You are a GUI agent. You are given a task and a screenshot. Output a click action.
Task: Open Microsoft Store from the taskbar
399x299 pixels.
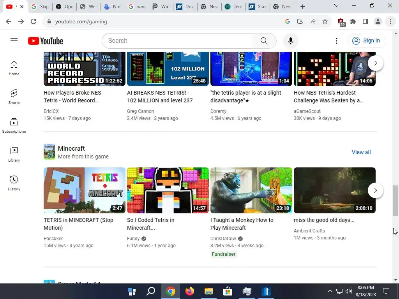[228, 291]
